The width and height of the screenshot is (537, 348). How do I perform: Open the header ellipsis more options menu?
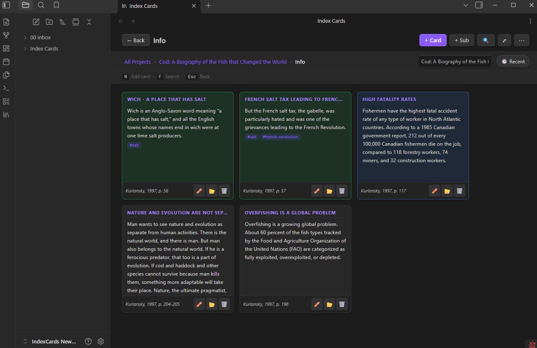(522, 40)
